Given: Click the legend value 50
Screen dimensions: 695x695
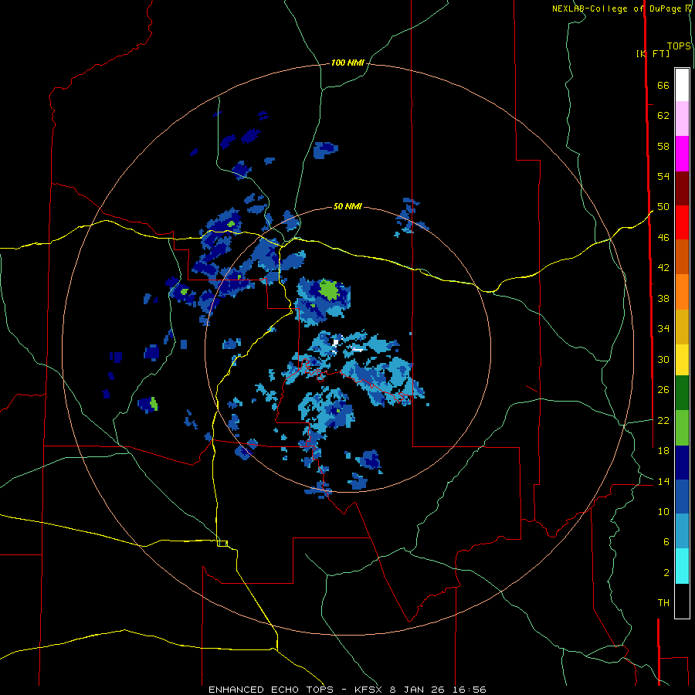Looking at the screenshot, I should coord(663,207).
